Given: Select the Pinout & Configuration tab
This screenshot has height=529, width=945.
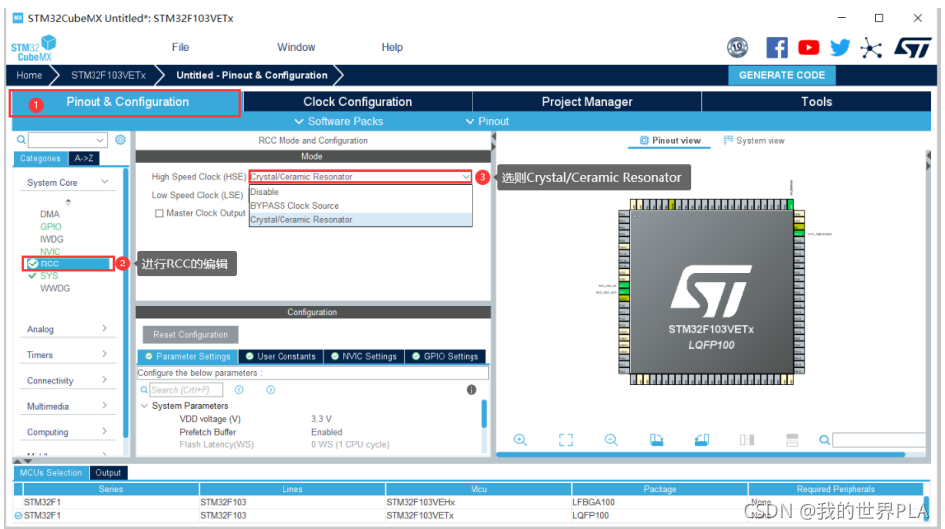Looking at the screenshot, I should (124, 103).
